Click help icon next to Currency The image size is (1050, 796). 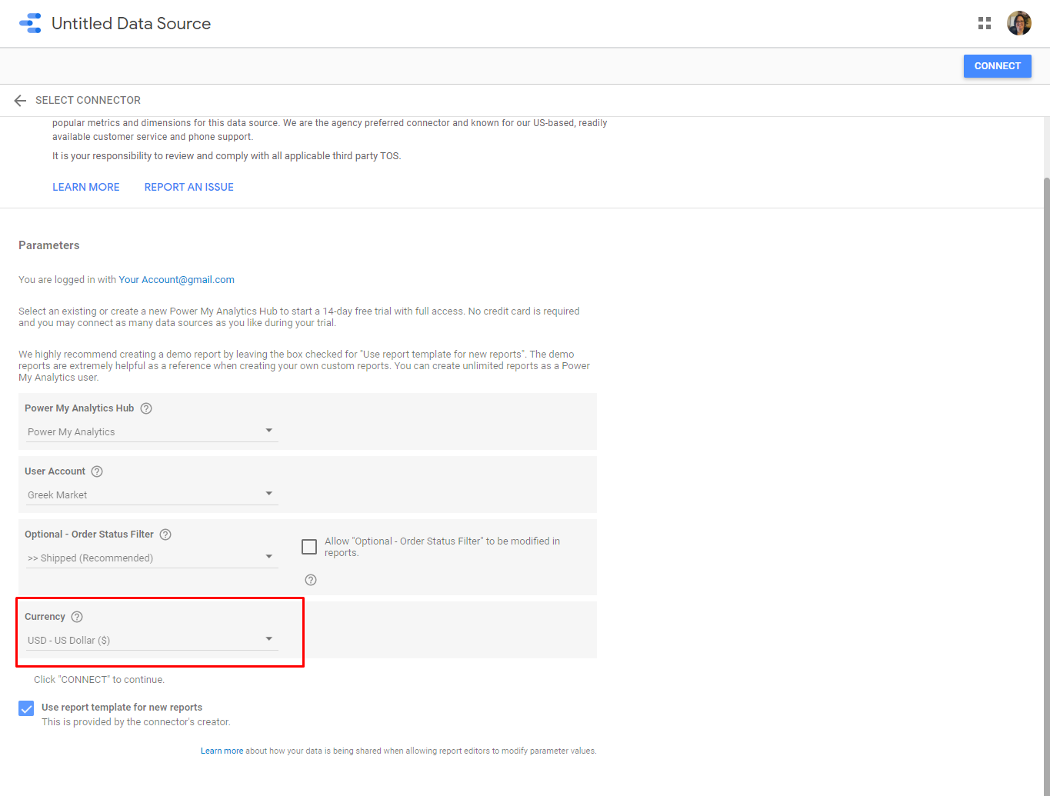coord(77,617)
